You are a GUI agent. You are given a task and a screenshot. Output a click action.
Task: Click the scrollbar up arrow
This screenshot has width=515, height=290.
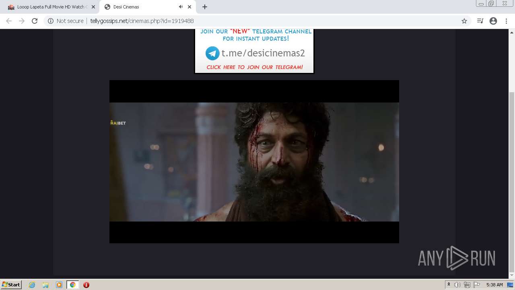coord(512,32)
